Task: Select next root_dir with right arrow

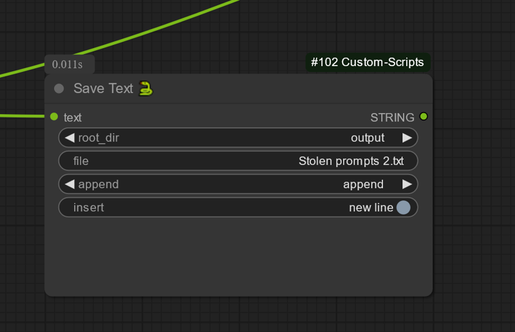Action: 407,137
